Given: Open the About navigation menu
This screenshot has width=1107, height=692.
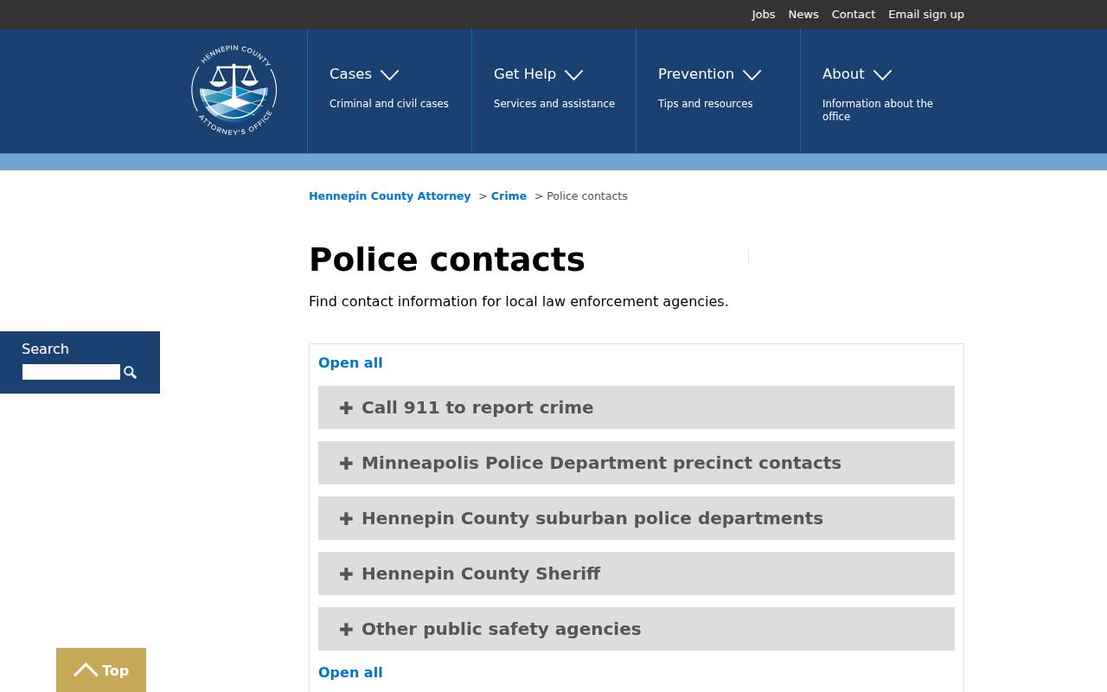Looking at the screenshot, I should tap(843, 74).
